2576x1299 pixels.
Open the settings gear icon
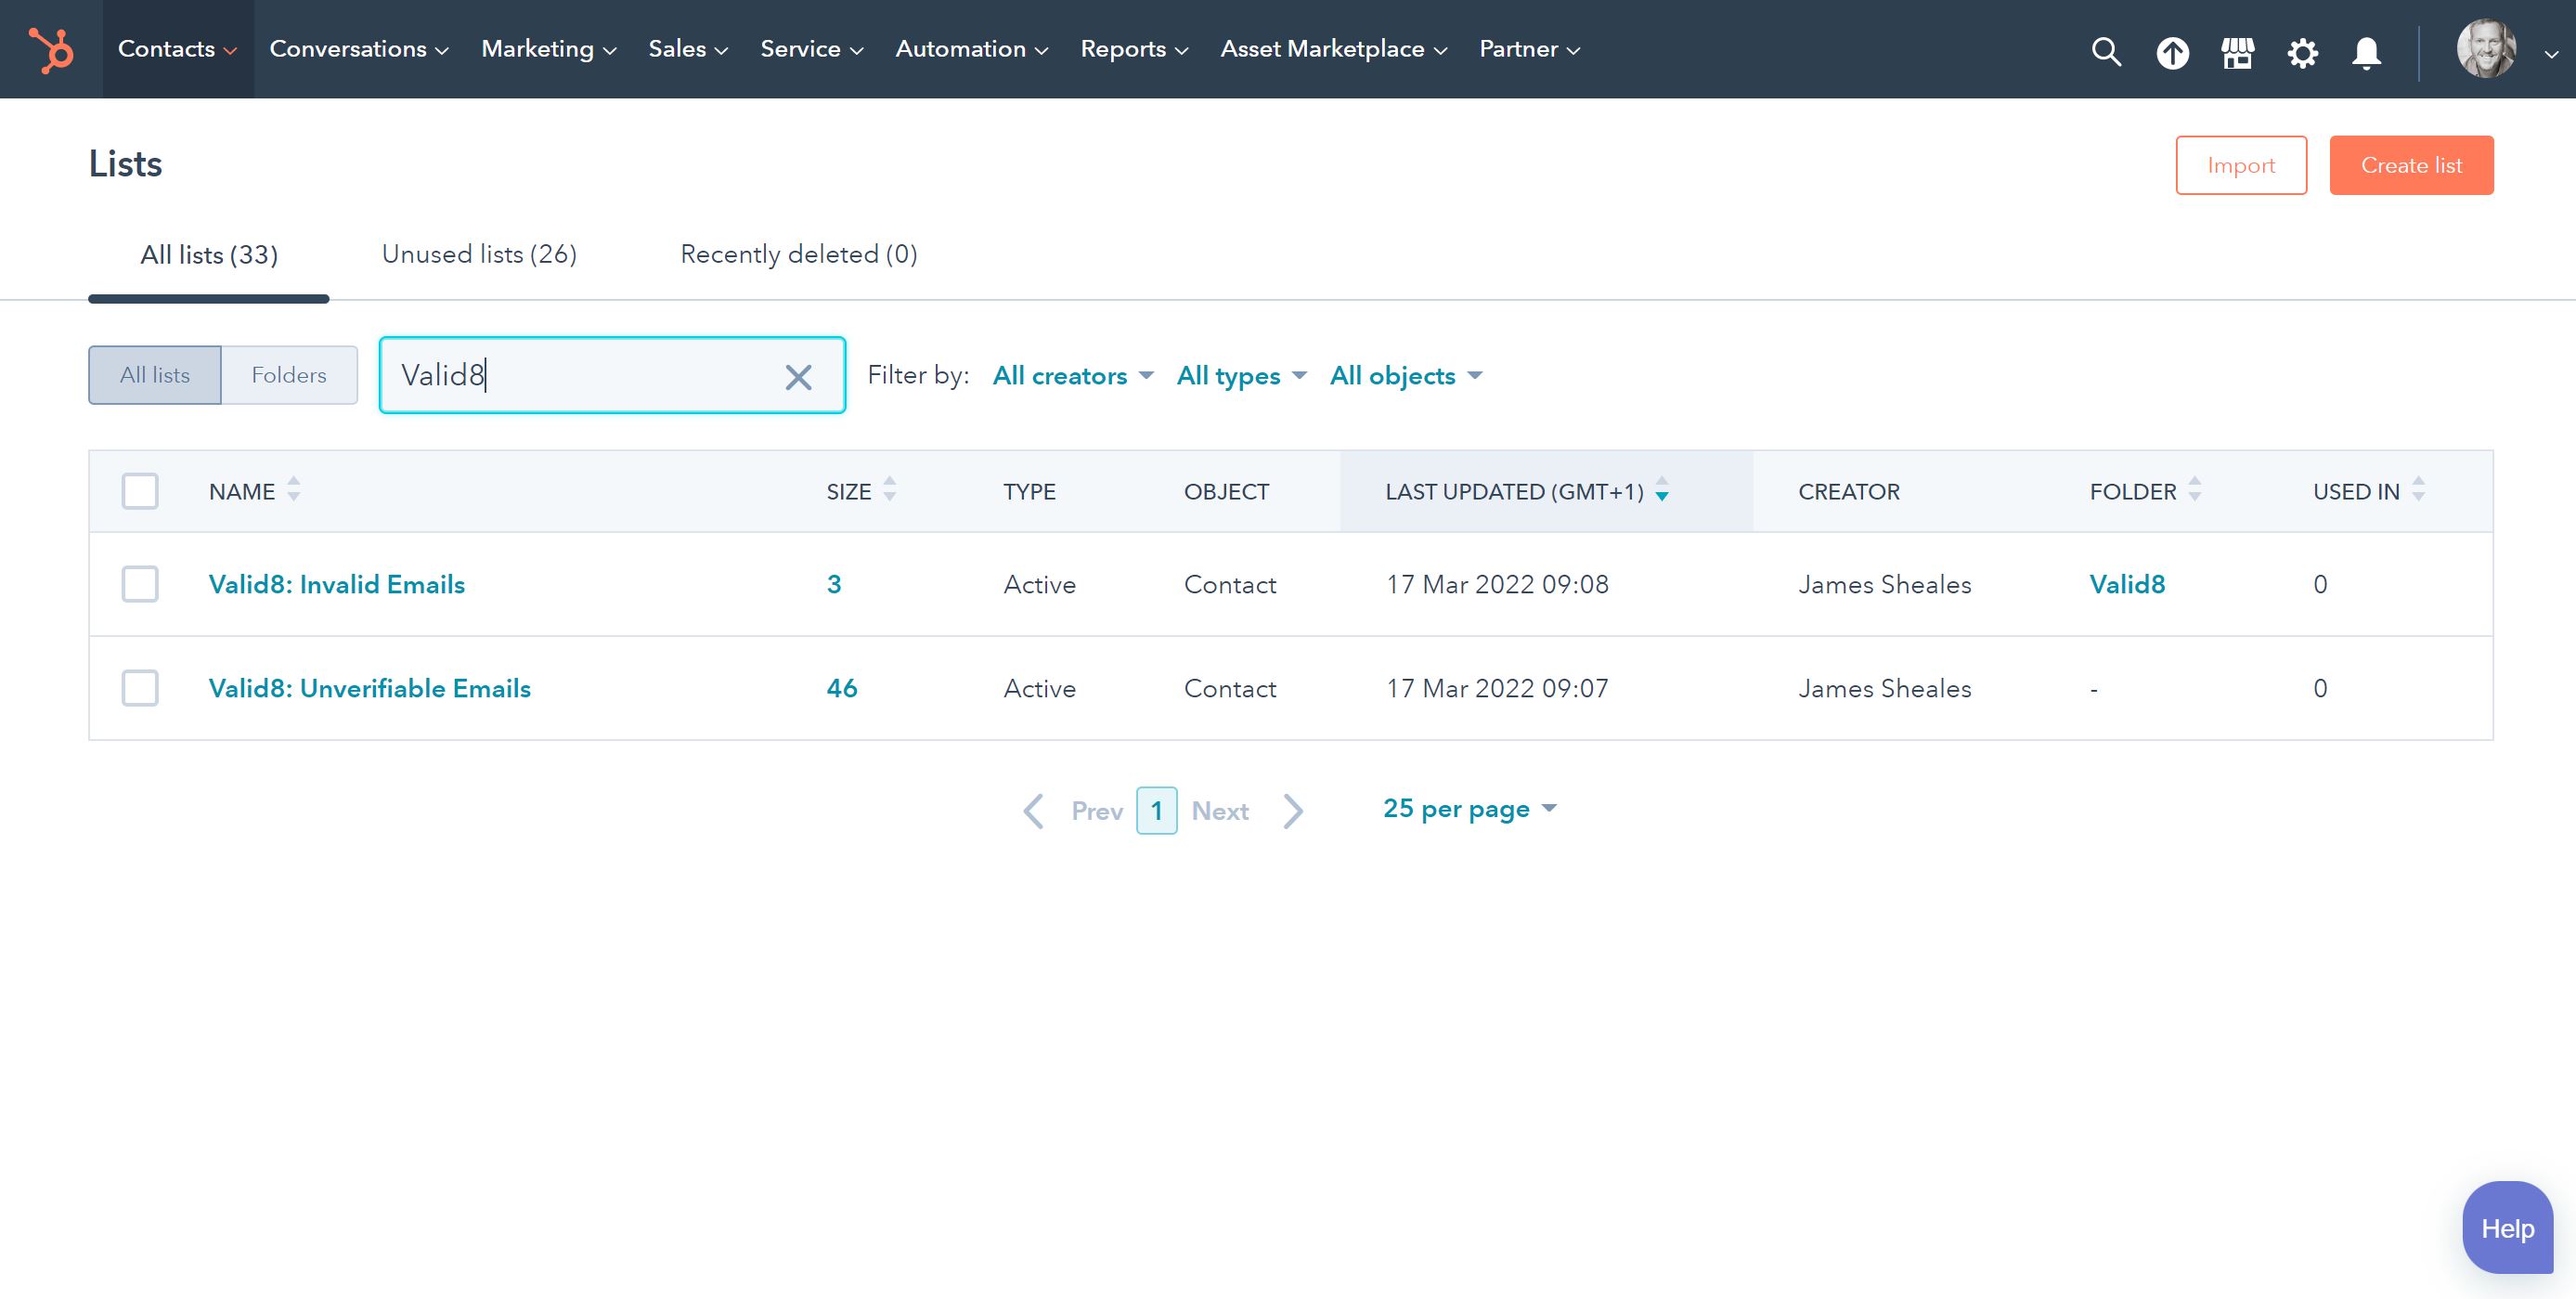[2302, 52]
